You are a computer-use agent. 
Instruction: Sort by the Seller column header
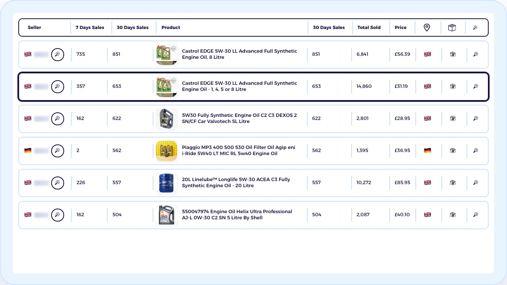(x=34, y=28)
